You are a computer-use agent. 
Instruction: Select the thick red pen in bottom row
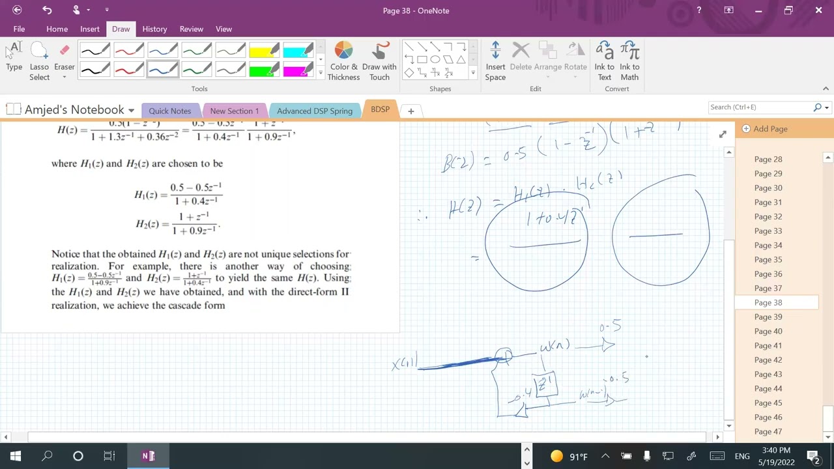pos(129,69)
